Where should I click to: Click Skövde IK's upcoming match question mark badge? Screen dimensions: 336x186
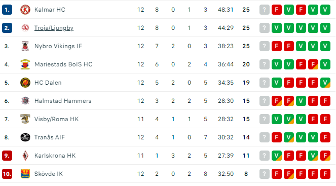click(265, 174)
